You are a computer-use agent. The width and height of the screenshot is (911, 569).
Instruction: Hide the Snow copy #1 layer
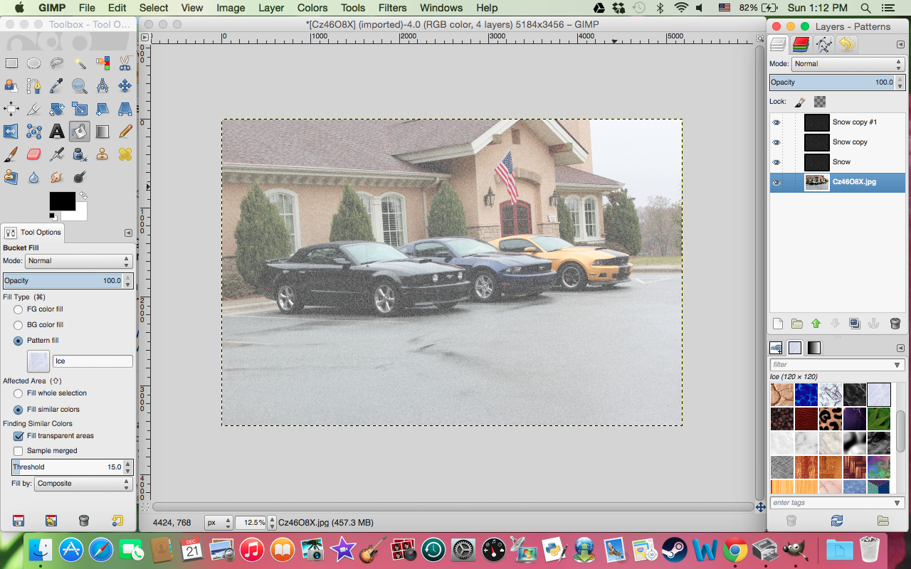click(776, 122)
